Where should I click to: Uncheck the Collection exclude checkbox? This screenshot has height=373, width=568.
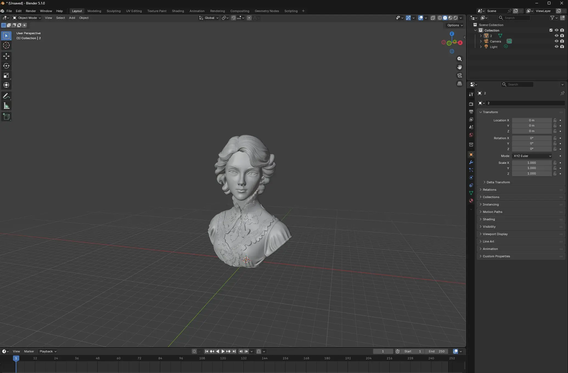[551, 30]
